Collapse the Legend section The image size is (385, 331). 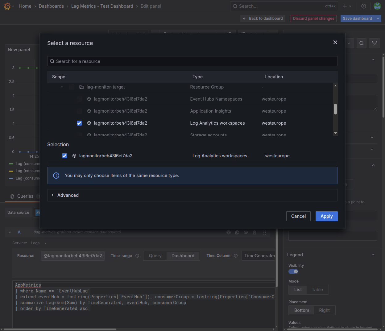(373, 255)
